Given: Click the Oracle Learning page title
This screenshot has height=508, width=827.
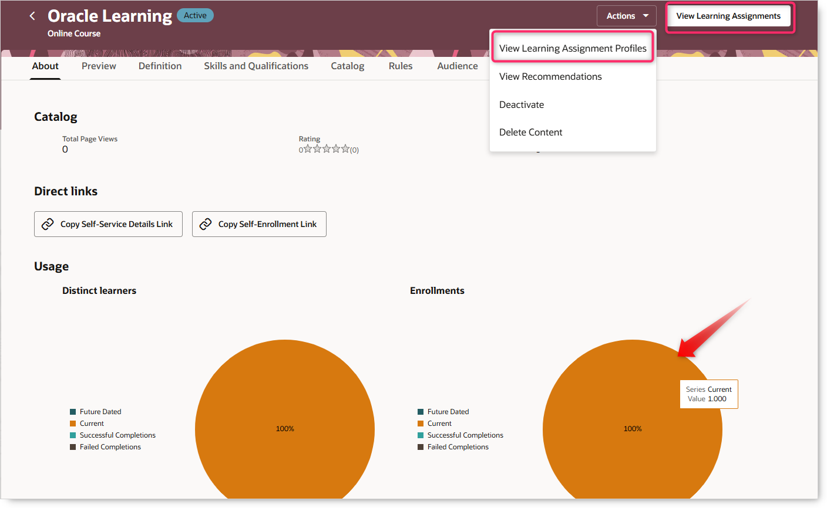Looking at the screenshot, I should (110, 16).
